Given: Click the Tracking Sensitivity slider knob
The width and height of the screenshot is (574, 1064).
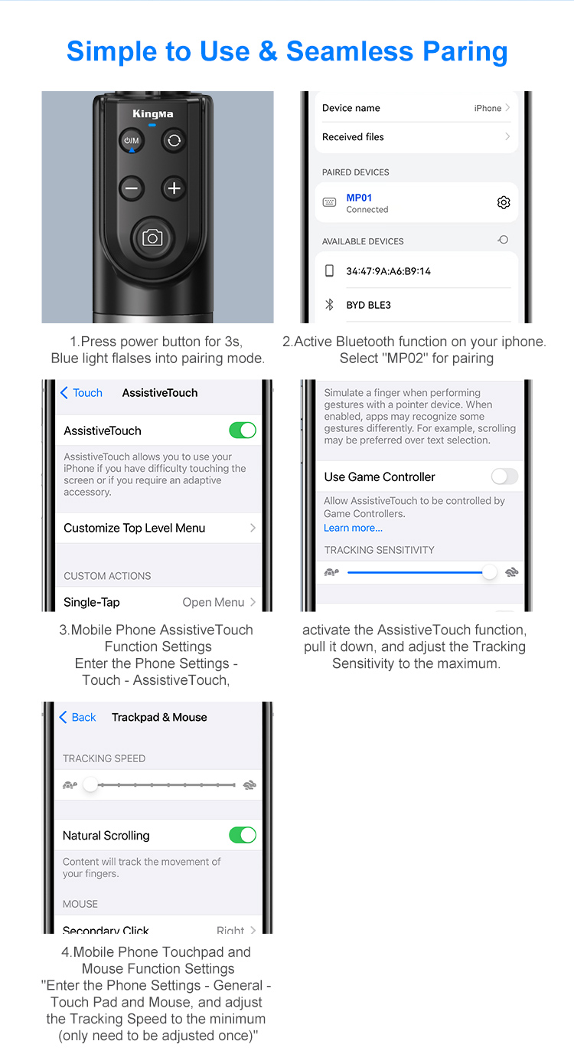Looking at the screenshot, I should pyautogui.click(x=490, y=572).
